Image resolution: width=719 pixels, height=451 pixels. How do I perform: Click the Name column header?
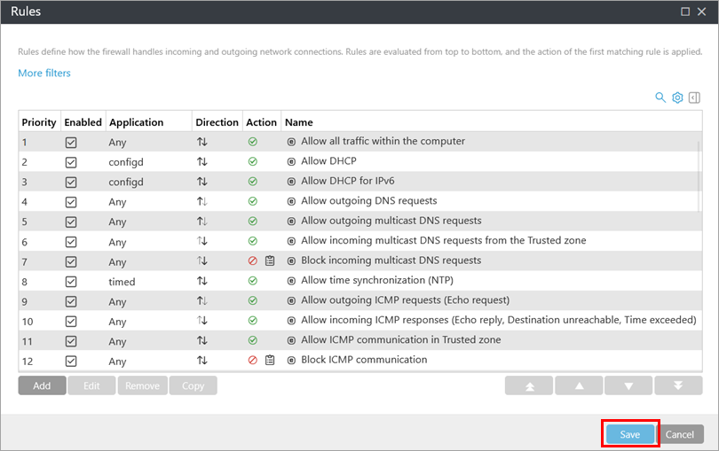click(299, 122)
